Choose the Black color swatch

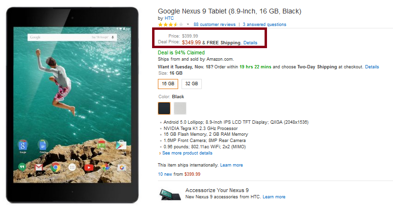point(165,108)
